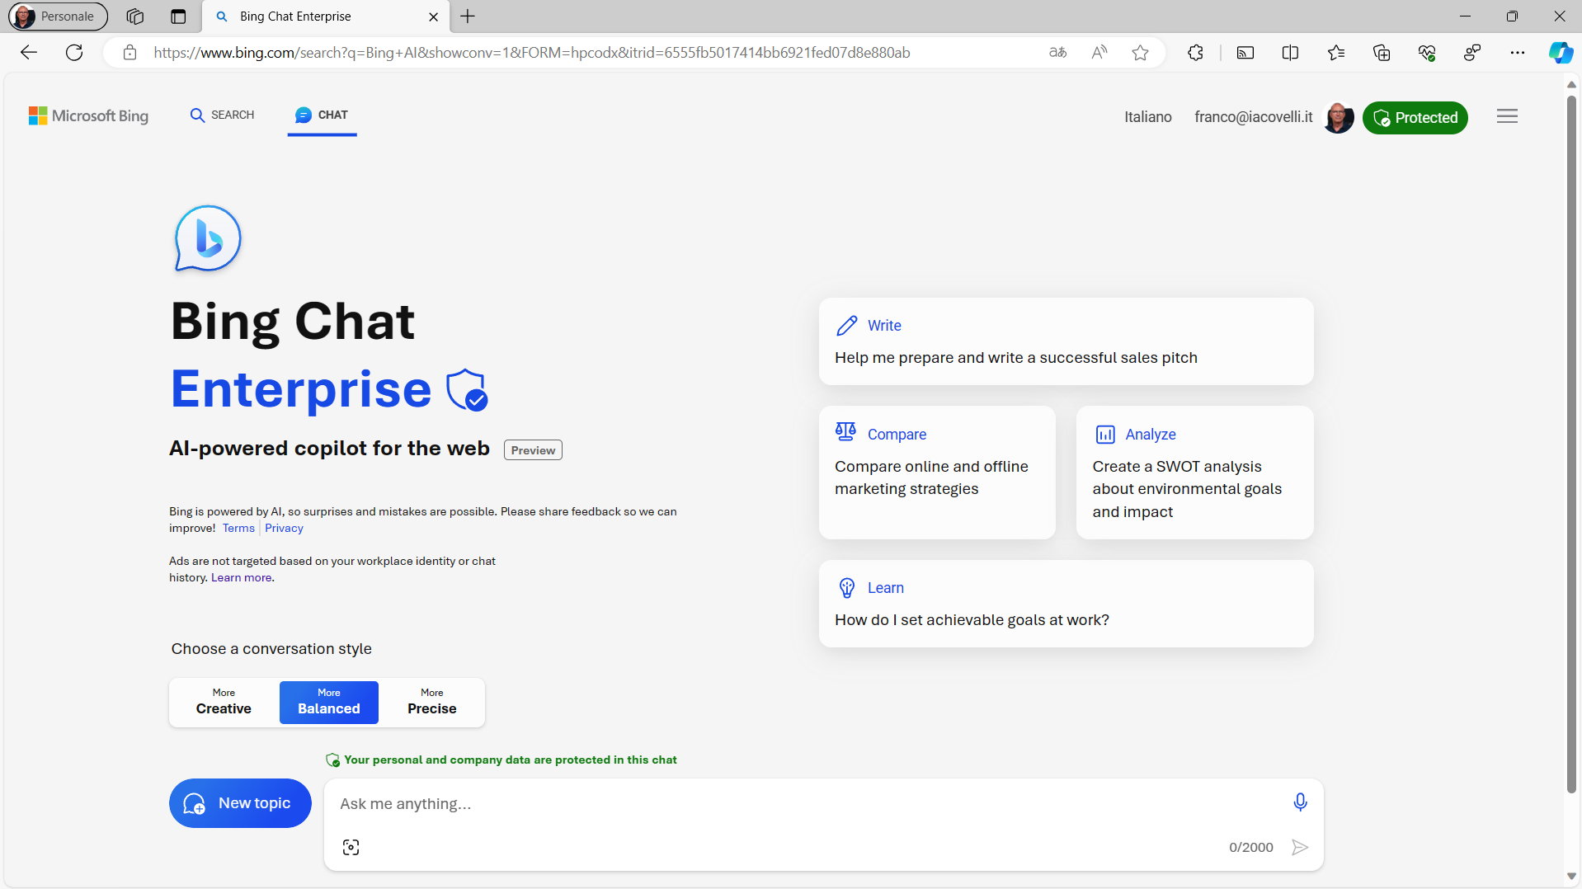Screen dimensions: 1582x889
Task: Choose the More Precise conversation style
Action: [x=431, y=703]
